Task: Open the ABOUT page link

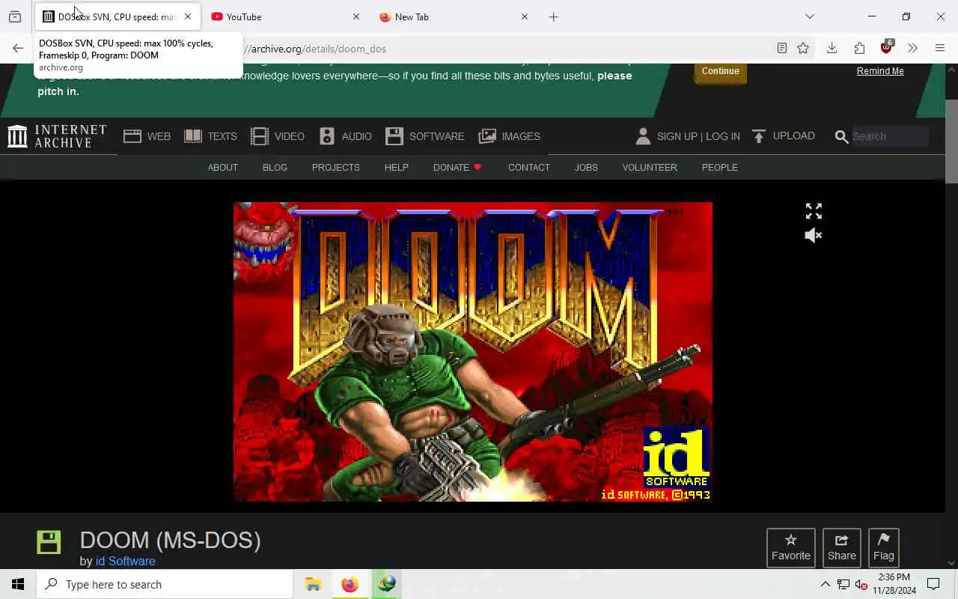Action: [x=223, y=168]
